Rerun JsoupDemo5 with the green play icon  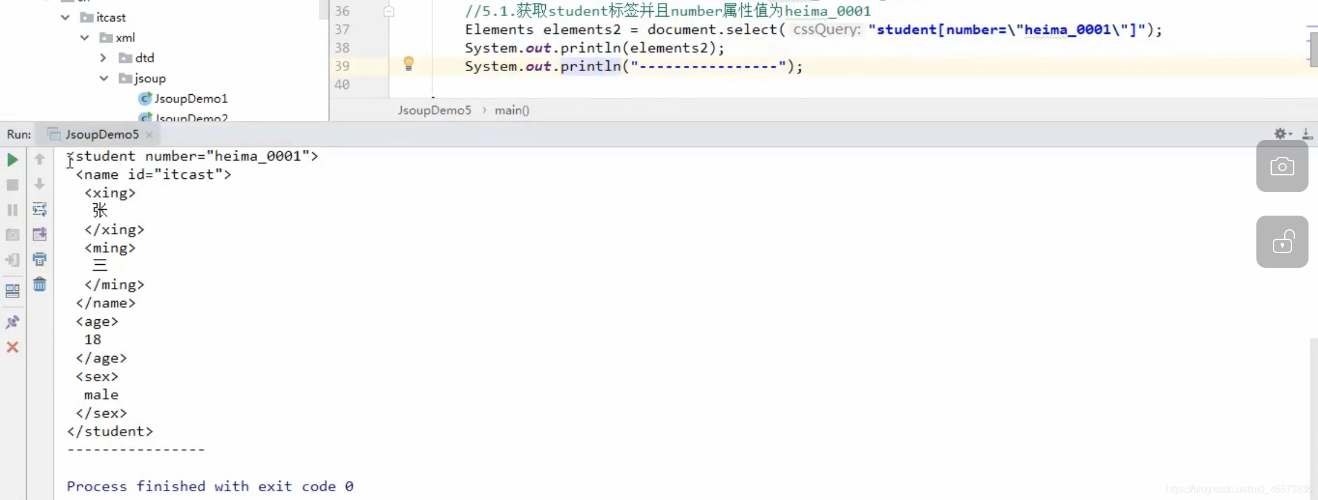coord(12,160)
